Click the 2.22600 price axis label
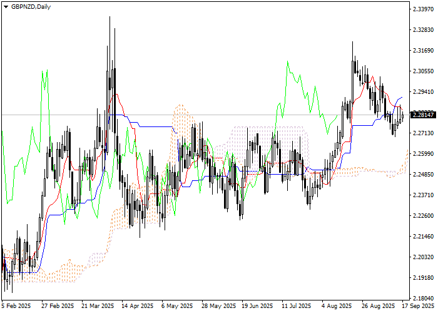 pyautogui.click(x=424, y=216)
